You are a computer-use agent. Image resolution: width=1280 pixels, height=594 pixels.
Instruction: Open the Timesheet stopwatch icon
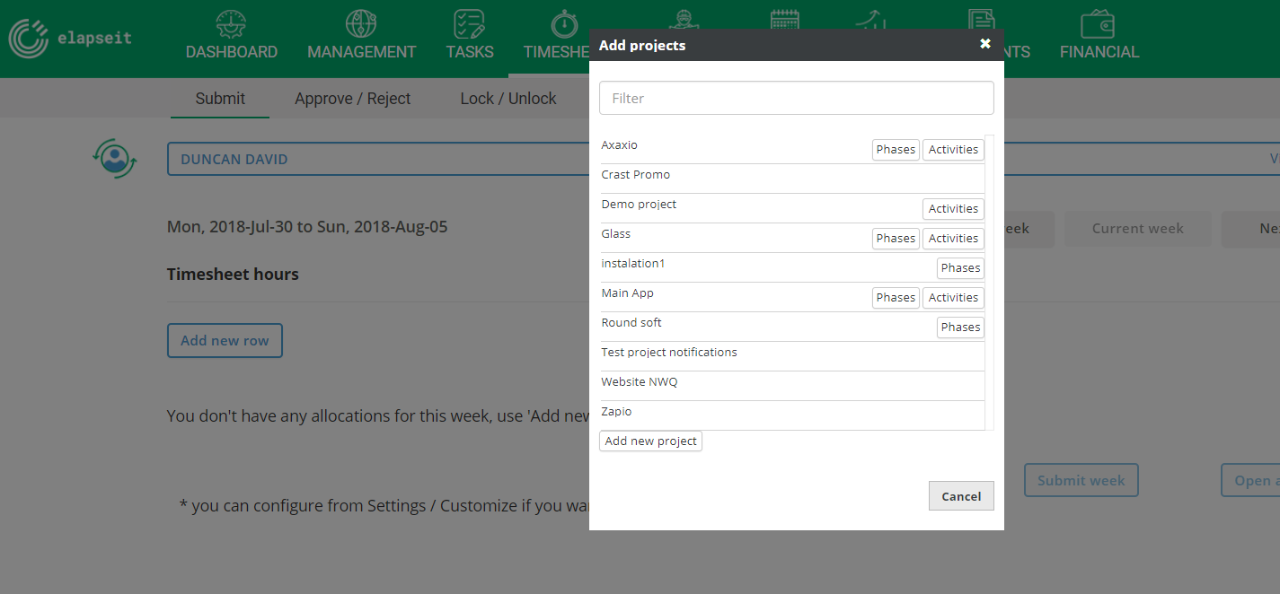click(x=566, y=24)
